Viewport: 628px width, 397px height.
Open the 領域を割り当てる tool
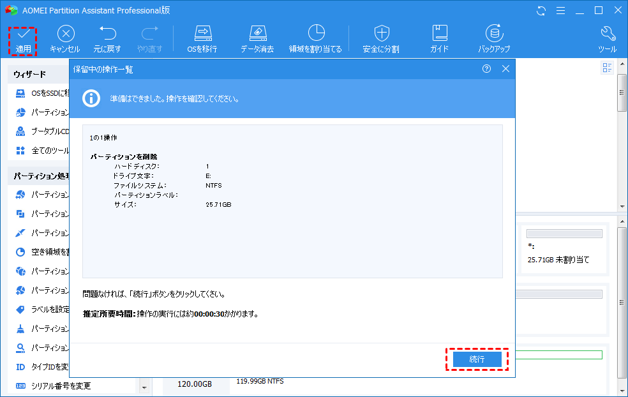point(316,40)
